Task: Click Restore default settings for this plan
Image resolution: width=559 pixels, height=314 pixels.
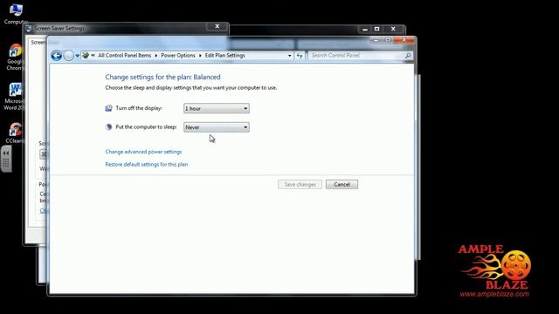Action: 146,165
